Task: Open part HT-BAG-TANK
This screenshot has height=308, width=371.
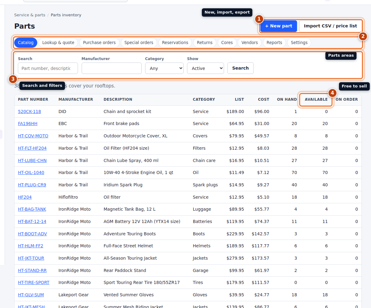Action: 32,209
